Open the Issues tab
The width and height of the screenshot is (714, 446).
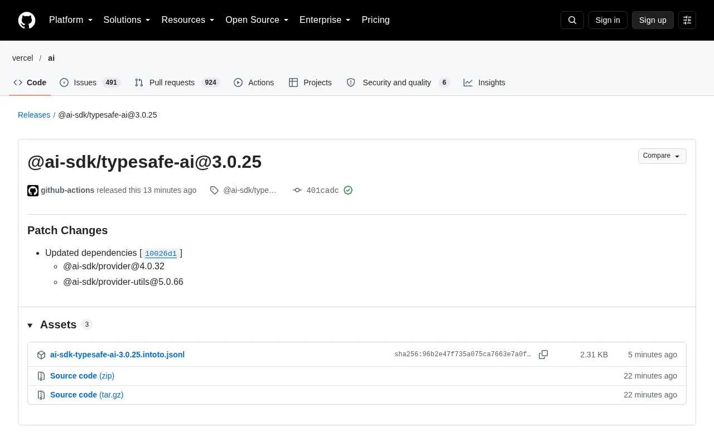click(90, 83)
